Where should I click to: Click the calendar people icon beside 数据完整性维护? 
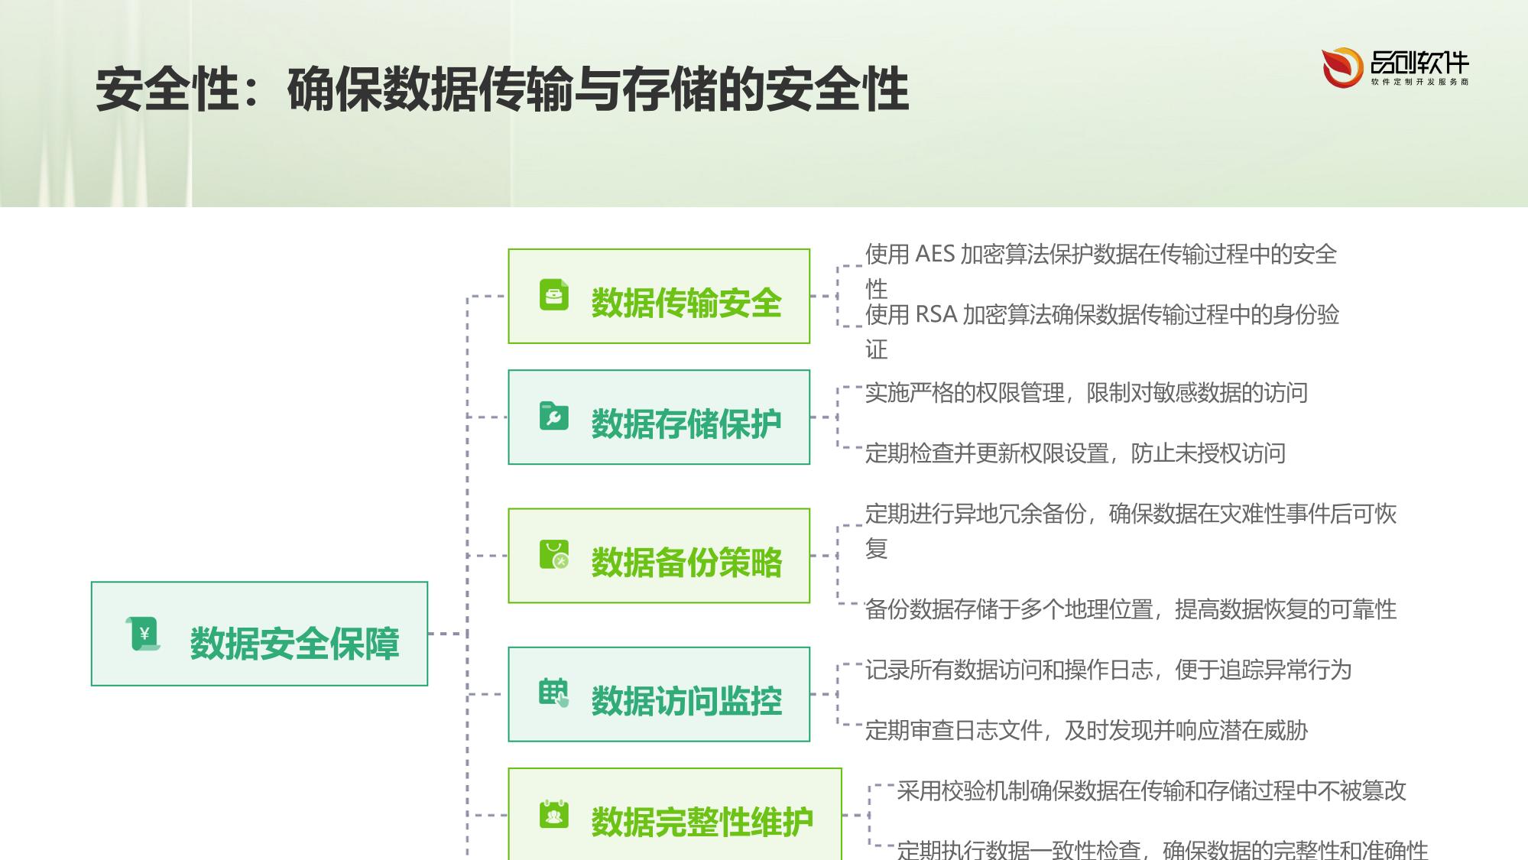[x=554, y=815]
